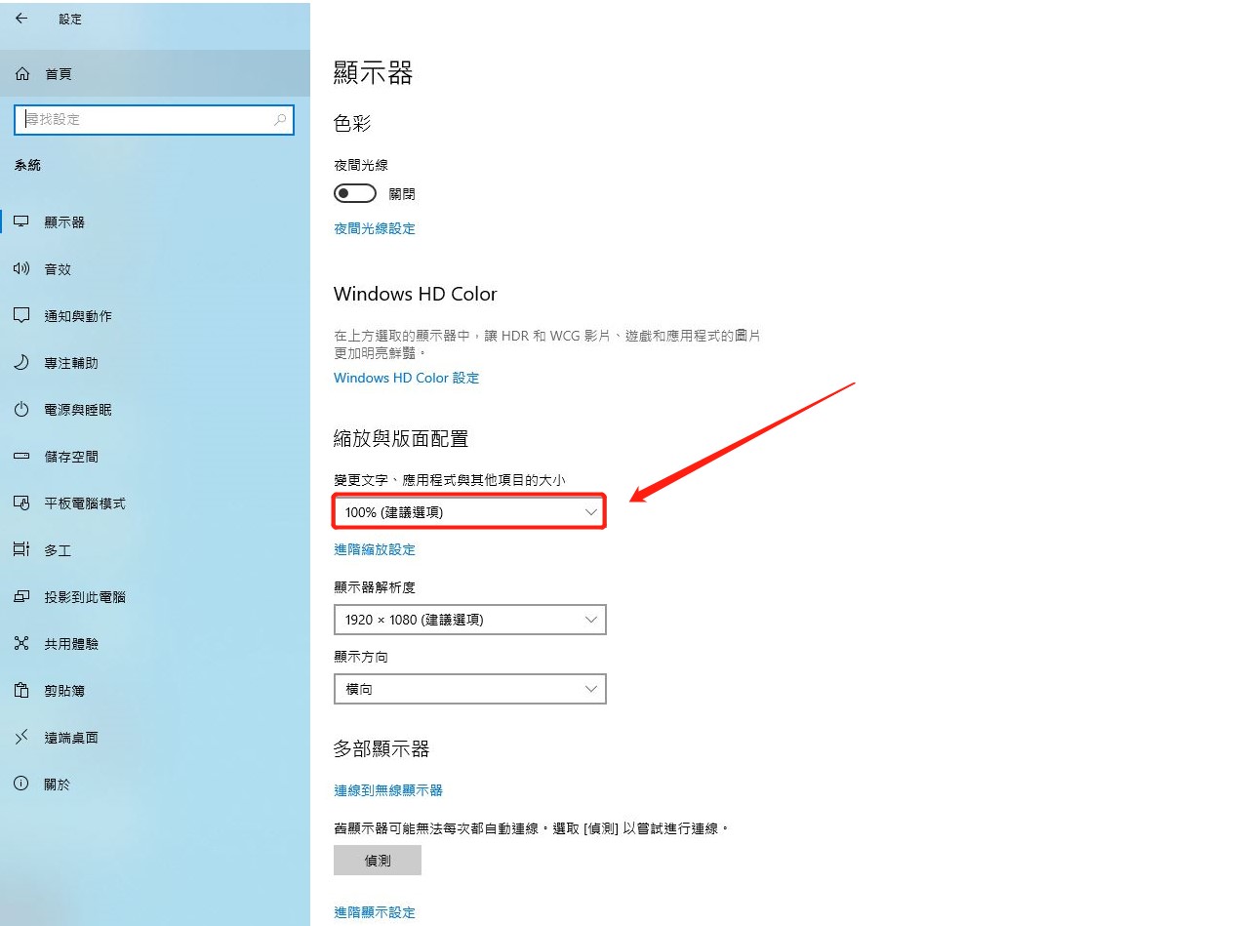Viewport: 1245px width, 926px height.
Task: Select 顯示器 in the sidebar
Action: [x=155, y=222]
